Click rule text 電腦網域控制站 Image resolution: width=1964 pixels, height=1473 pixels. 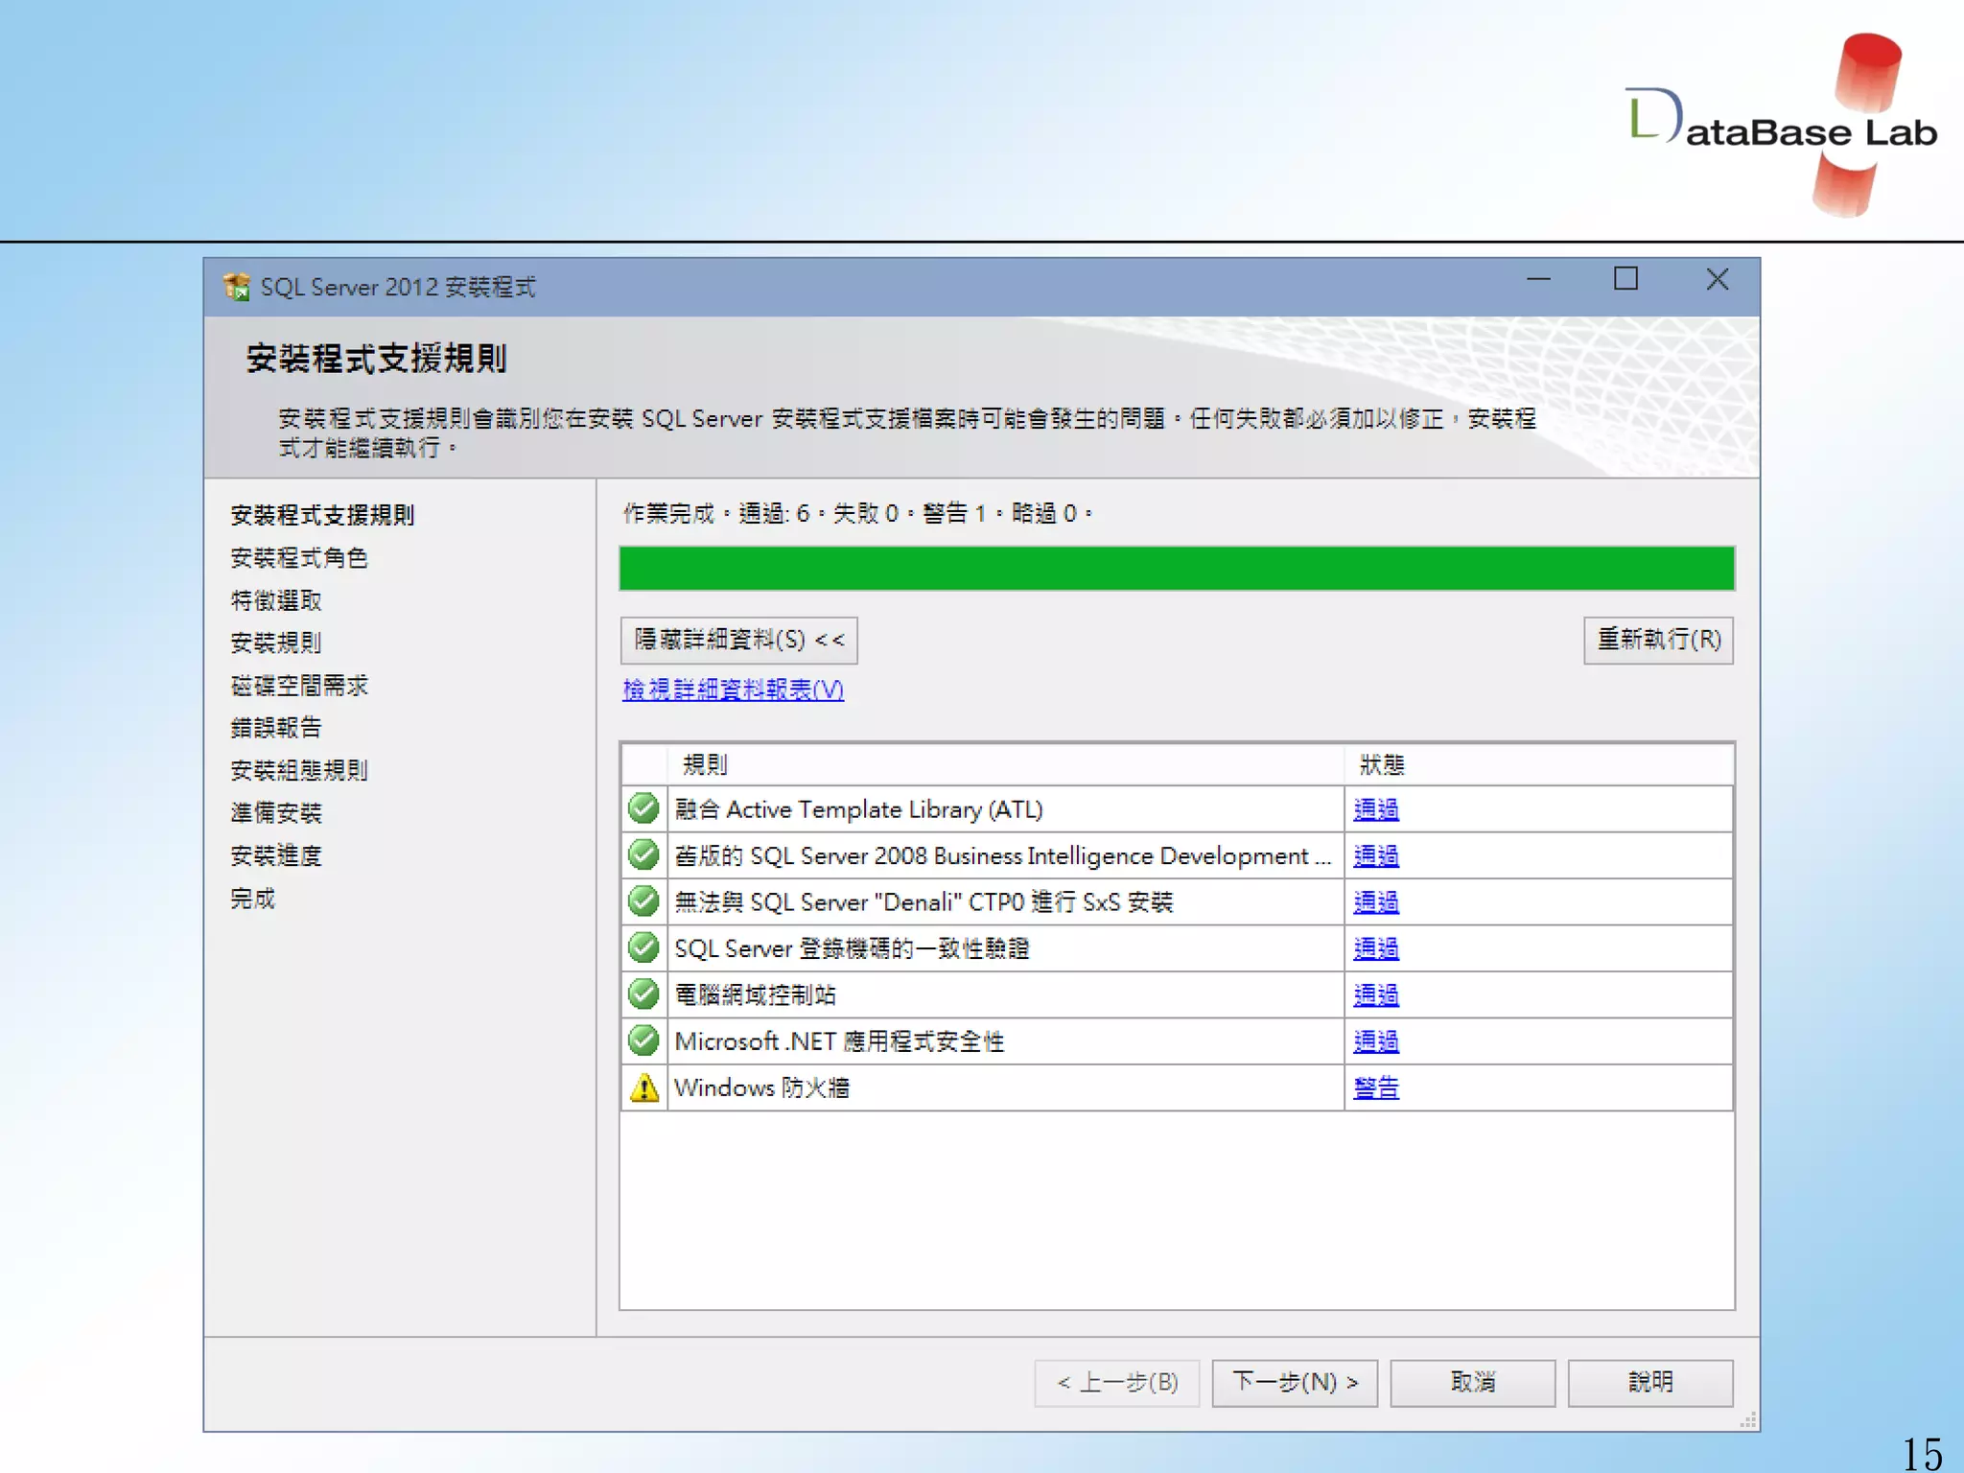(x=755, y=995)
